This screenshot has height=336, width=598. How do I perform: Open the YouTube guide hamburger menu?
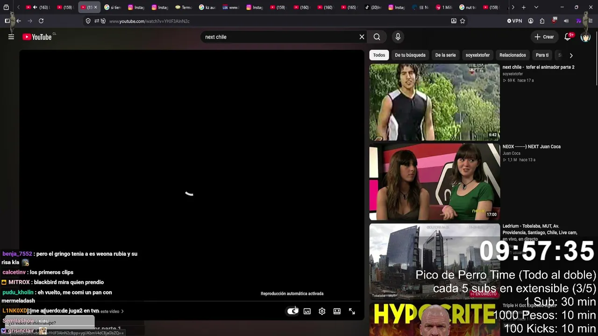pos(11,37)
